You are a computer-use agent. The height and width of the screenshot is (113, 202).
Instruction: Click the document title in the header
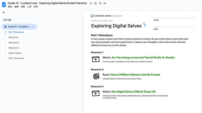(47, 3)
